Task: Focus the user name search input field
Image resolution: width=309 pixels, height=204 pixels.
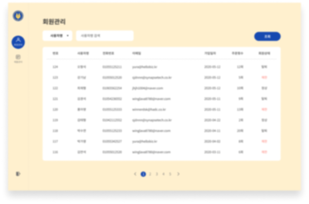Action: point(105,36)
